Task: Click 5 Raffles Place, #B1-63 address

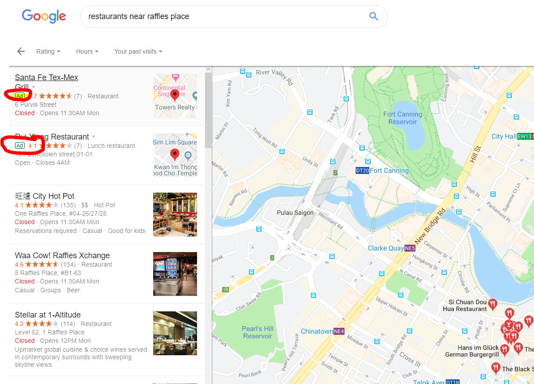Action: (48, 273)
